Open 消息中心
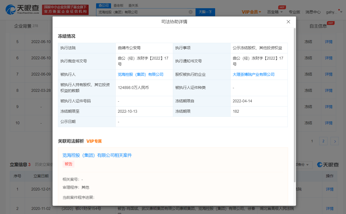346x214 pixels. pyautogui.click(x=313, y=12)
